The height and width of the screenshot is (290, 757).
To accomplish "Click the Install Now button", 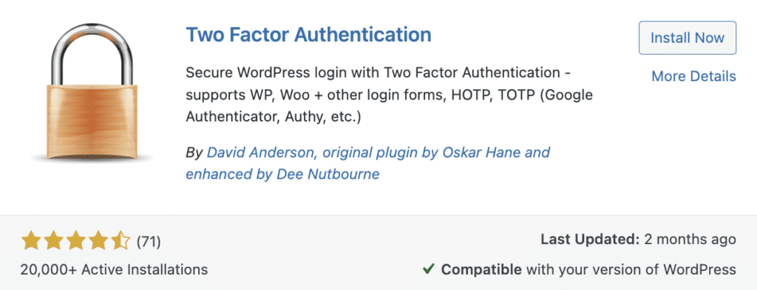I will 688,38.
